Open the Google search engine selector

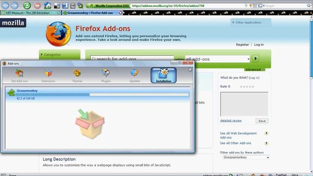[x=261, y=6]
